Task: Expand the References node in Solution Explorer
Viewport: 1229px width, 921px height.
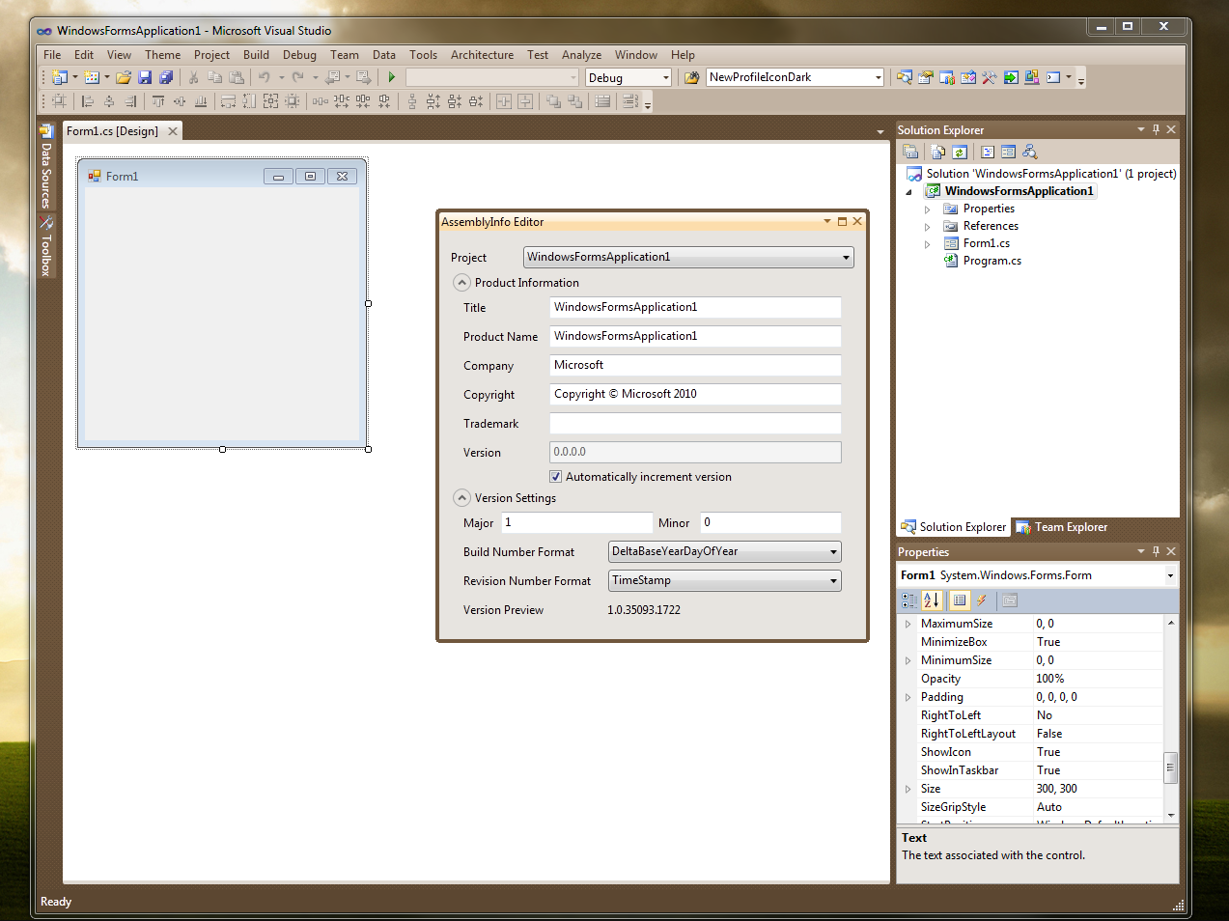Action: [928, 227]
